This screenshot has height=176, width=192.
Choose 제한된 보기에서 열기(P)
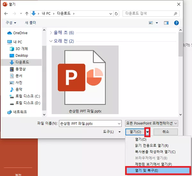click(x=158, y=164)
